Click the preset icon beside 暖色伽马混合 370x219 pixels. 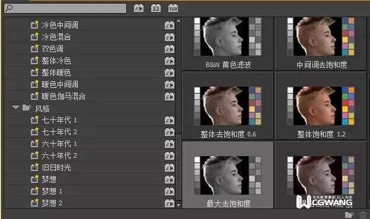pos(34,96)
